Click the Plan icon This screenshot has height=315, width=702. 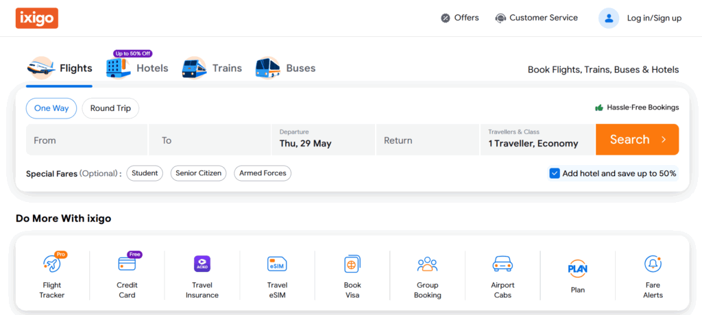click(x=577, y=268)
